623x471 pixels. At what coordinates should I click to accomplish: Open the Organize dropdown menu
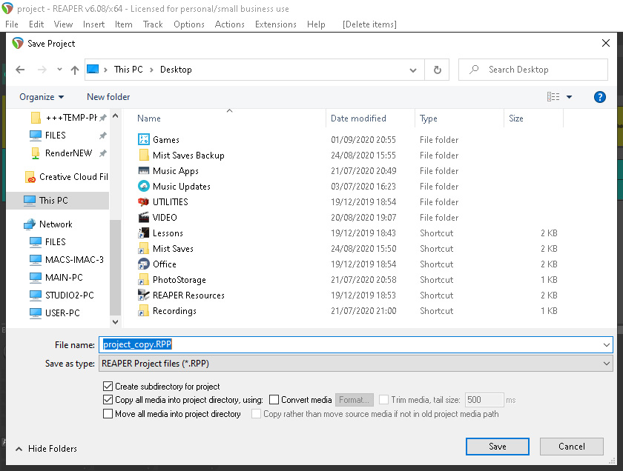click(42, 97)
